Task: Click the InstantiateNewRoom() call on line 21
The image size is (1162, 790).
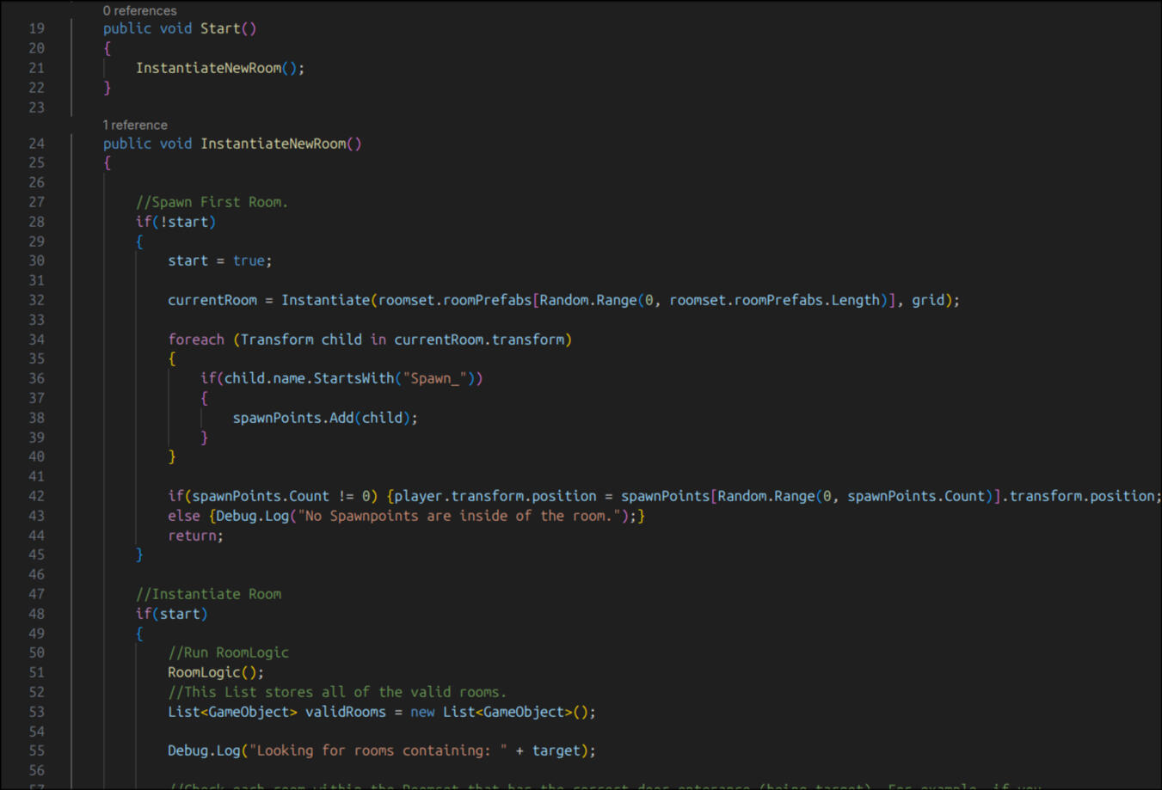Action: point(209,68)
